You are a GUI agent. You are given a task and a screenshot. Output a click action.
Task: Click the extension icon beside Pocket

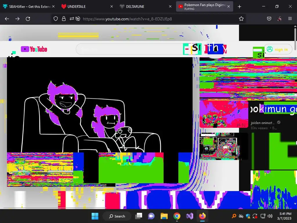click(279, 19)
